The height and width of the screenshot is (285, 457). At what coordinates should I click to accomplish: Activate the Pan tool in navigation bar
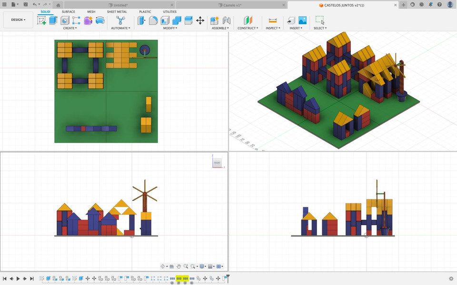(x=179, y=266)
